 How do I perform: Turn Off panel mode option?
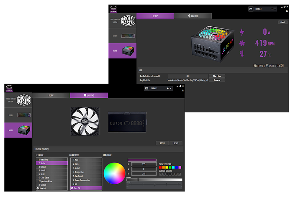tap(86, 188)
